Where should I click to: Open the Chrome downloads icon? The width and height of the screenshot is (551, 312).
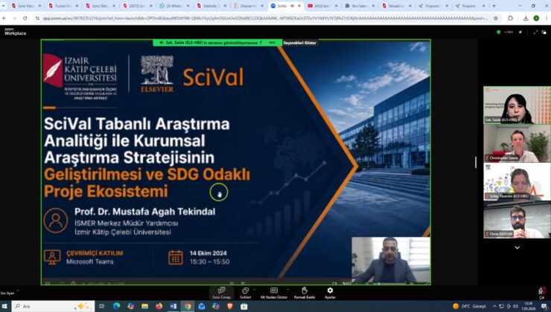pyautogui.click(x=526, y=19)
